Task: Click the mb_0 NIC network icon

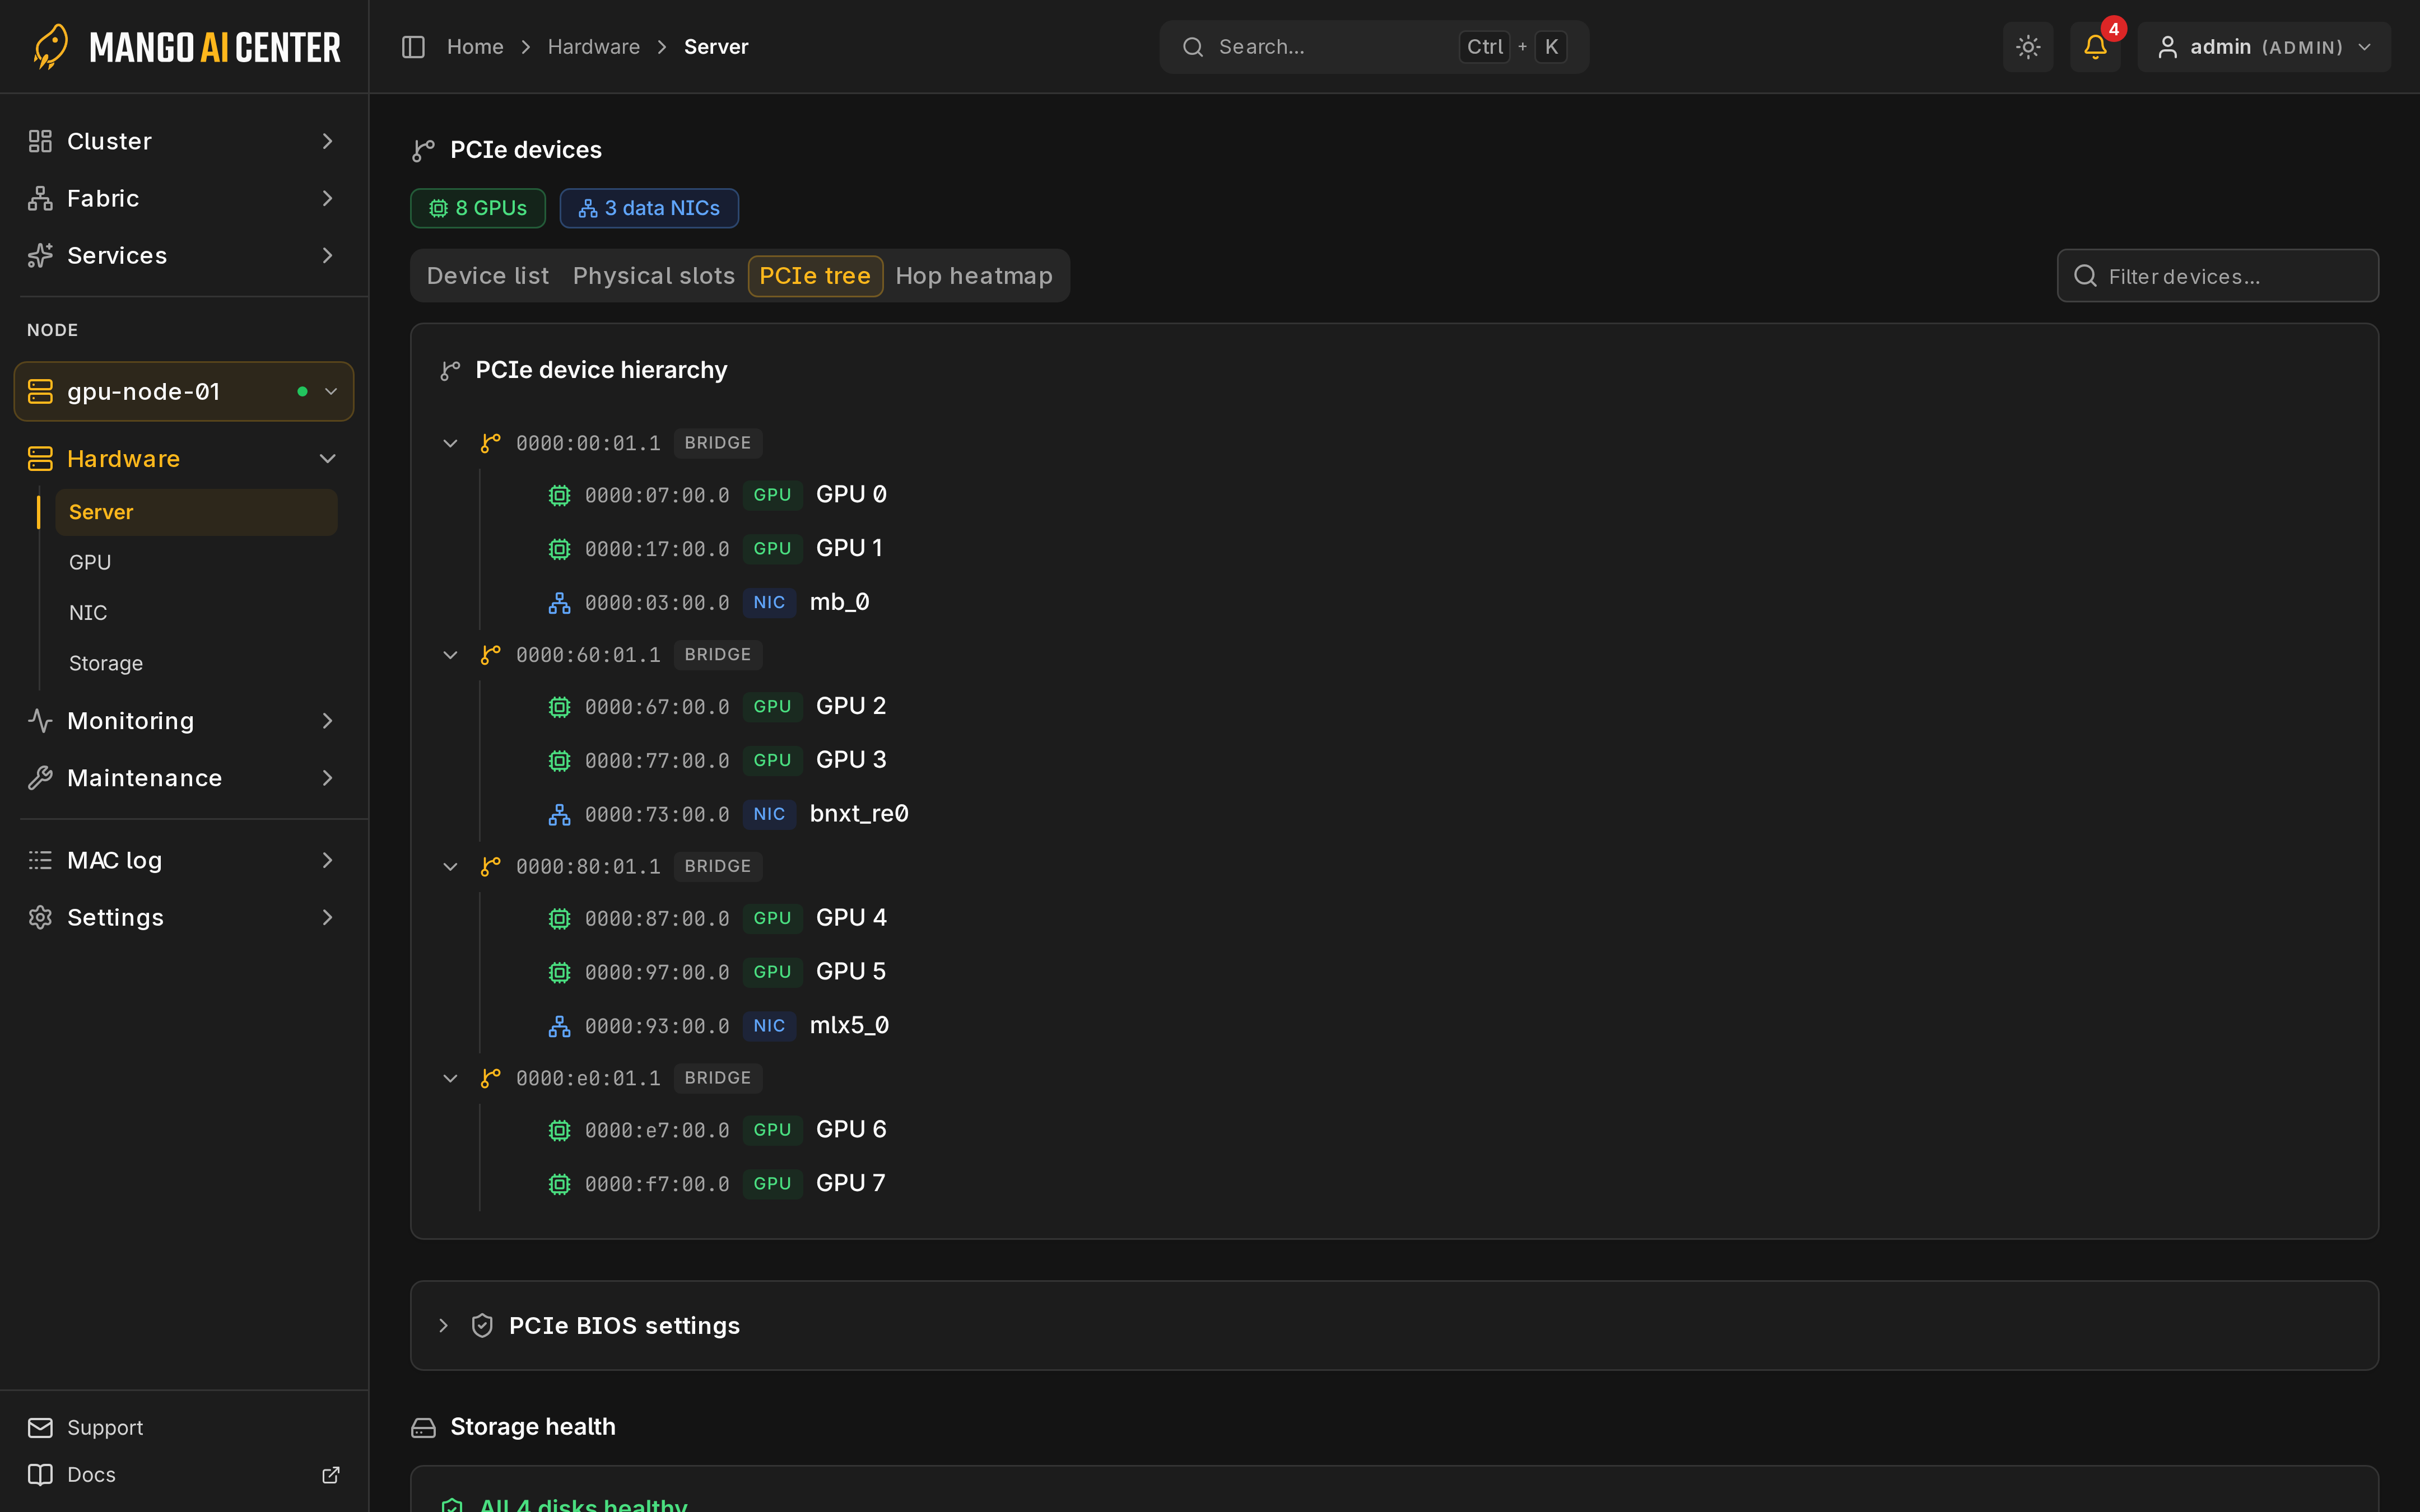Action: point(559,603)
